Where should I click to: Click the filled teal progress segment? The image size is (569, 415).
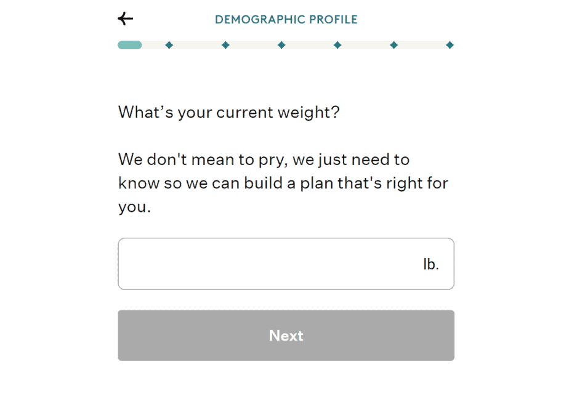(x=130, y=45)
